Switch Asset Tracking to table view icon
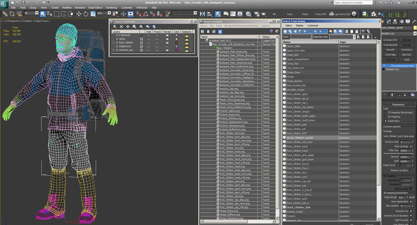The height and width of the screenshot is (225, 417). (220, 31)
